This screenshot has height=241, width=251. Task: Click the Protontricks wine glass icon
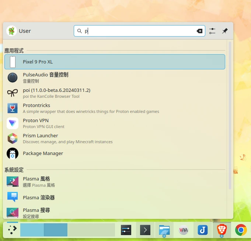pos(13,108)
